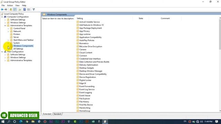Viewport: 221px width, 124px height.
Task: Open the Help book toolbar icon
Action: pyautogui.click(x=25, y=9)
